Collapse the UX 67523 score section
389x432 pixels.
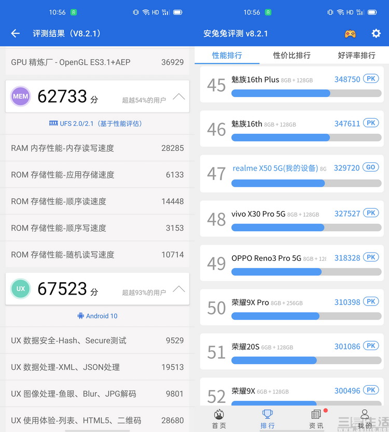pos(179,289)
